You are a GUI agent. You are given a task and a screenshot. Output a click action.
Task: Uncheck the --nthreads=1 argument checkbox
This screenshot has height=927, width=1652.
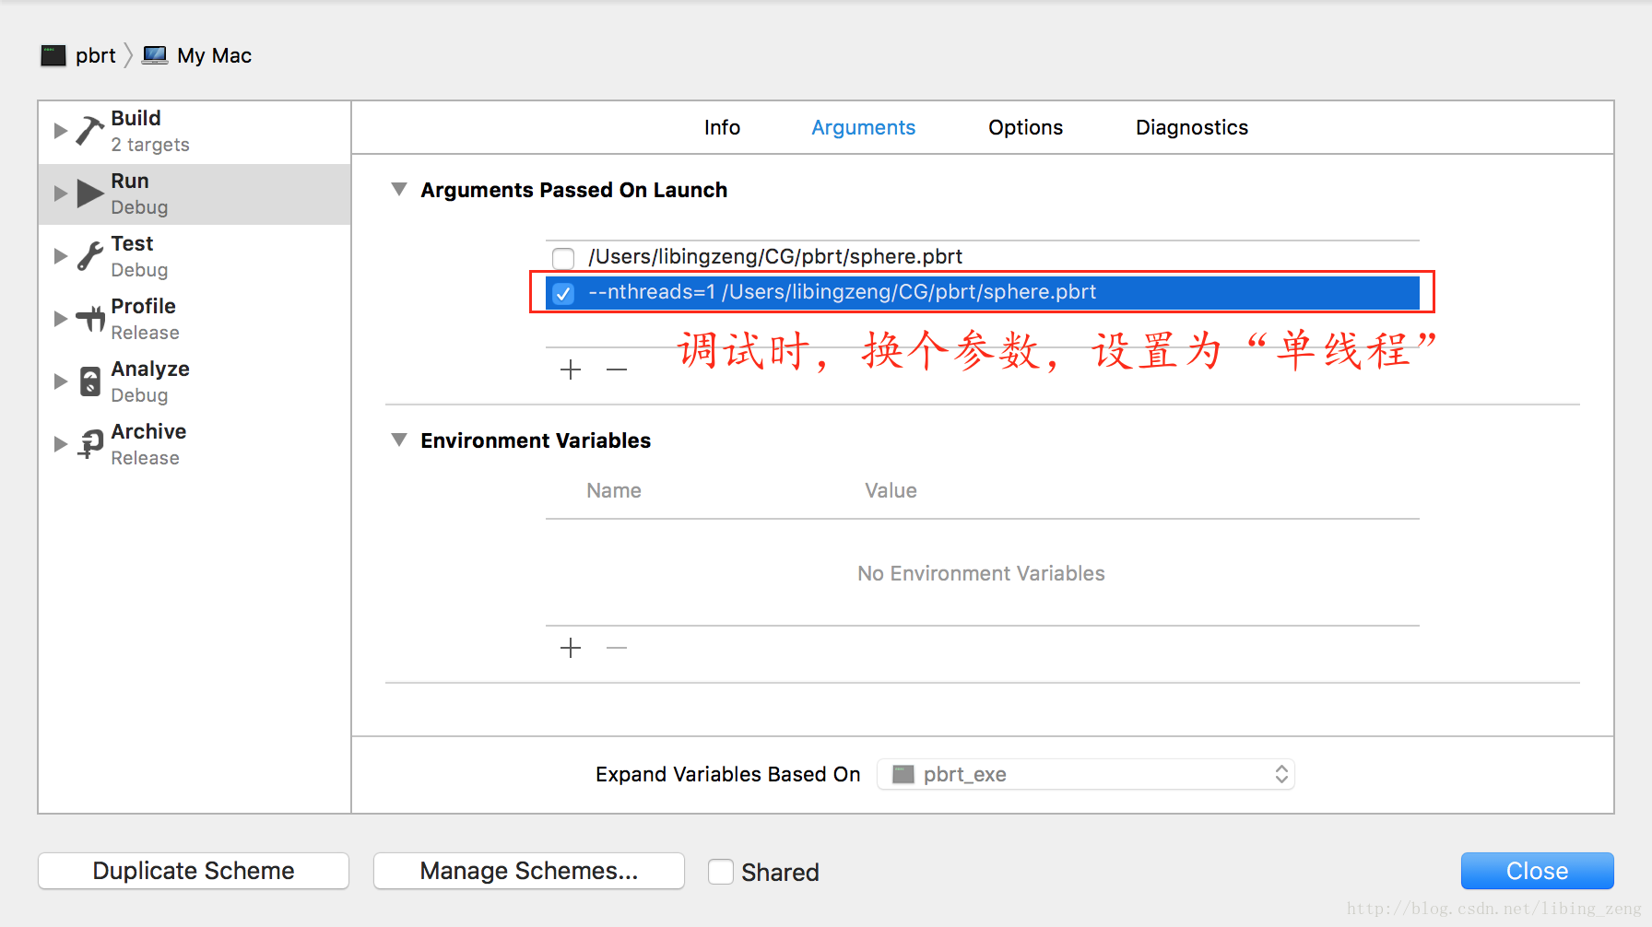(563, 293)
